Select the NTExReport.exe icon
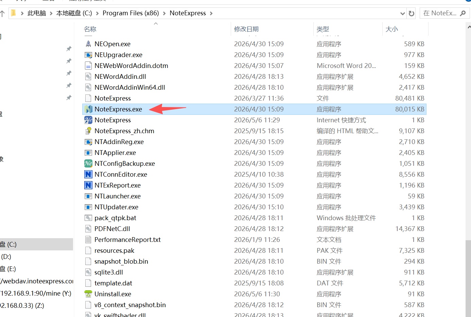471x317 pixels. tap(88, 185)
